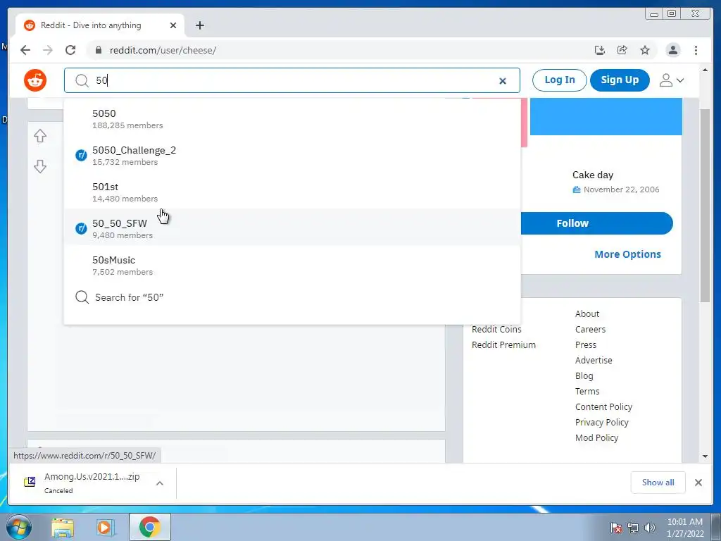Image resolution: width=721 pixels, height=541 pixels.
Task: Click the Reddit logo home icon
Action: click(35, 80)
